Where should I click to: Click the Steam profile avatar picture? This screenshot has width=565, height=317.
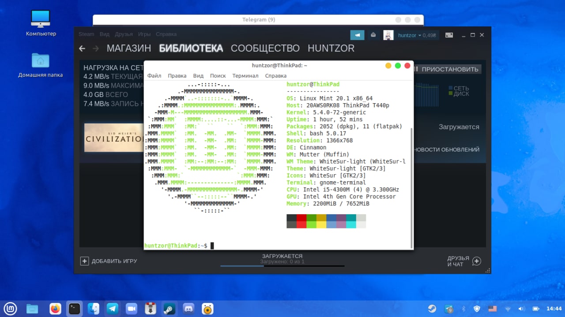tap(388, 35)
